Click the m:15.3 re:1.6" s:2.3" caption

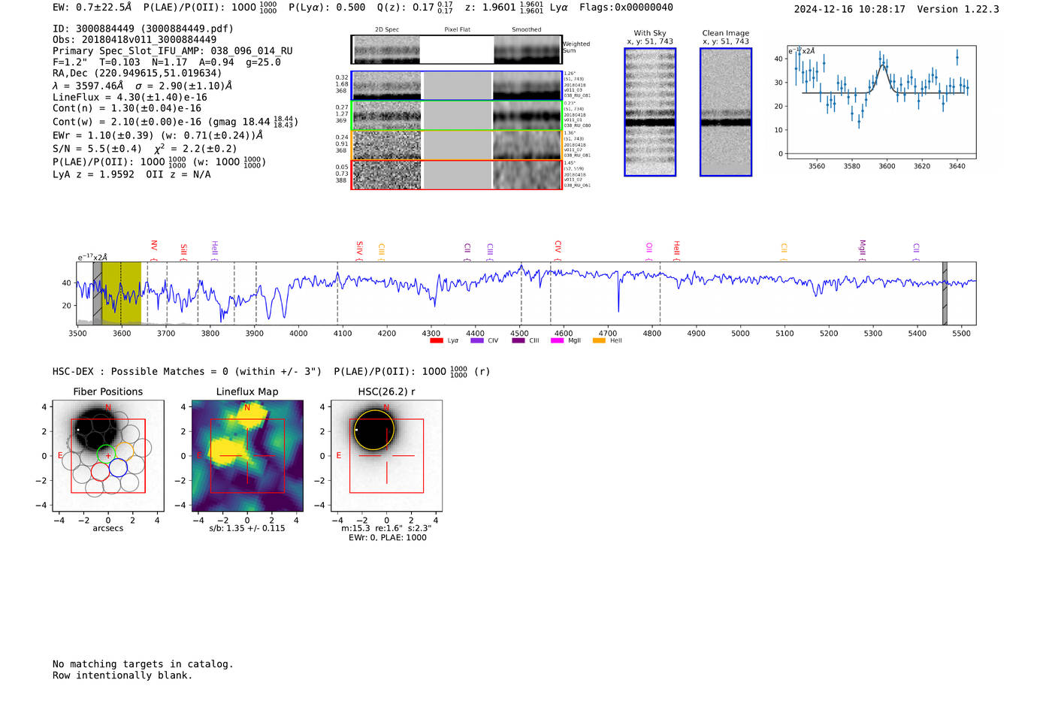click(x=386, y=528)
